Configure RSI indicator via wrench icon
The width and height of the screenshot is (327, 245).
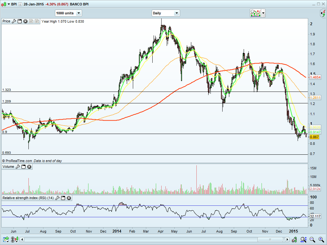[x=57, y=198]
